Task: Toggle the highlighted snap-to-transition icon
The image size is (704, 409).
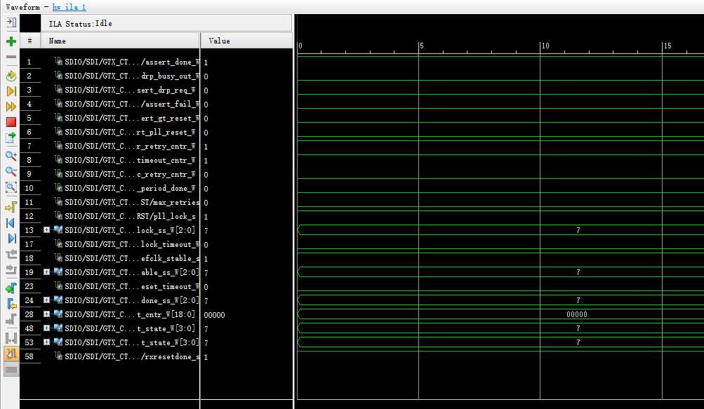Action: [x=11, y=354]
